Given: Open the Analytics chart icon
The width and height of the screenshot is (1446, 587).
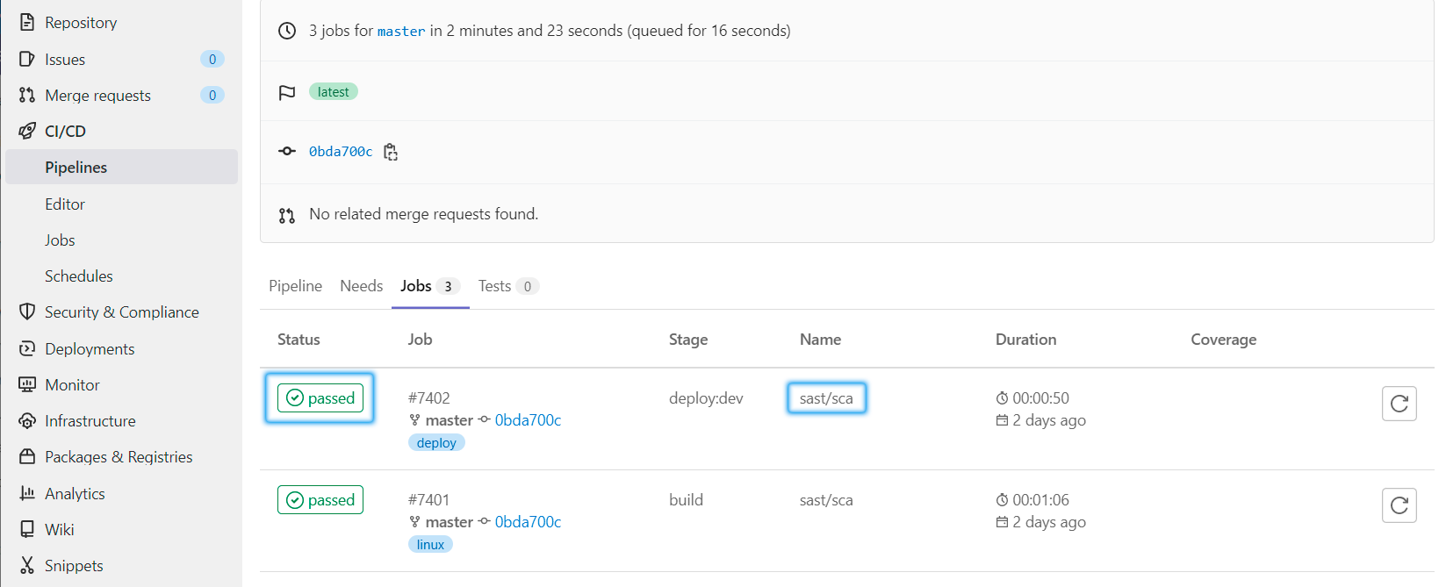Looking at the screenshot, I should coord(27,493).
